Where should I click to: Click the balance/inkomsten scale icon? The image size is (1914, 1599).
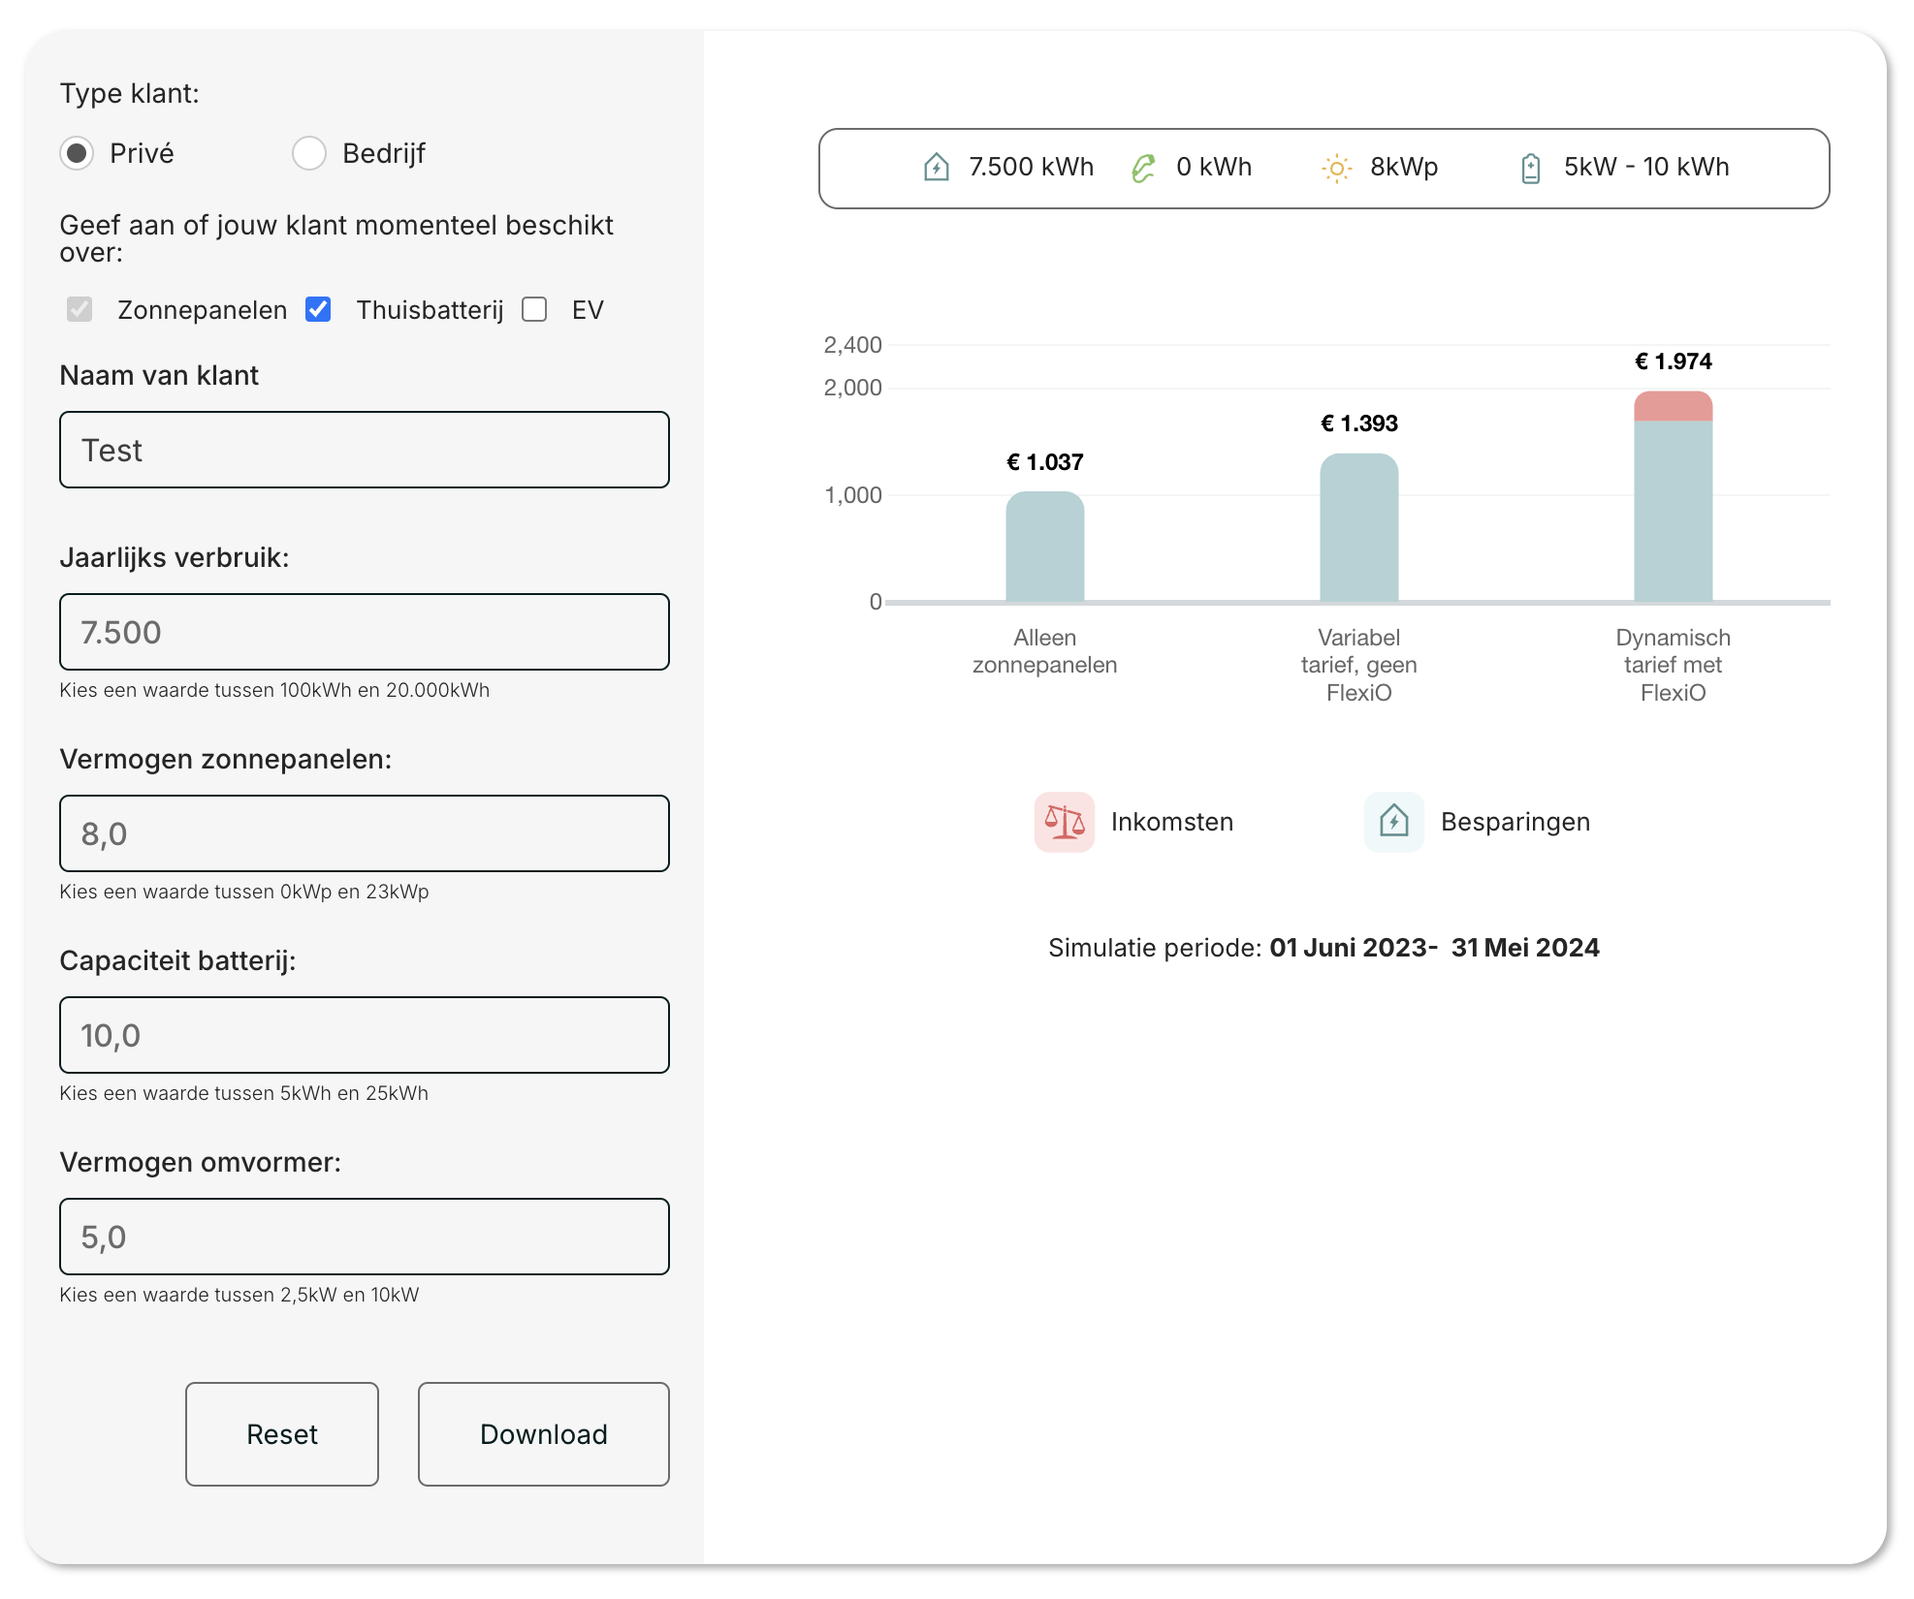[x=1064, y=820]
